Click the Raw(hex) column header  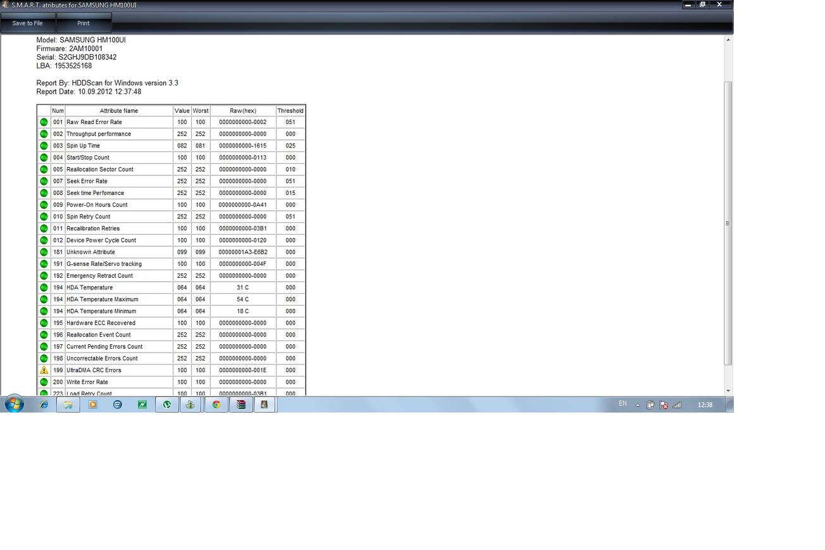coord(243,111)
